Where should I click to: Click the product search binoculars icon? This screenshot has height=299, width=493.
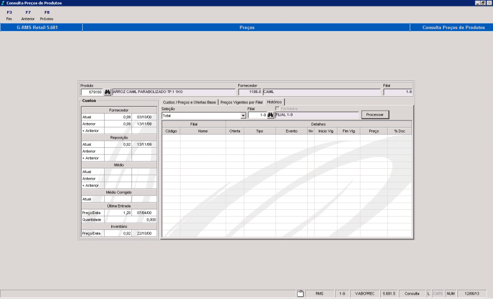pyautogui.click(x=107, y=92)
